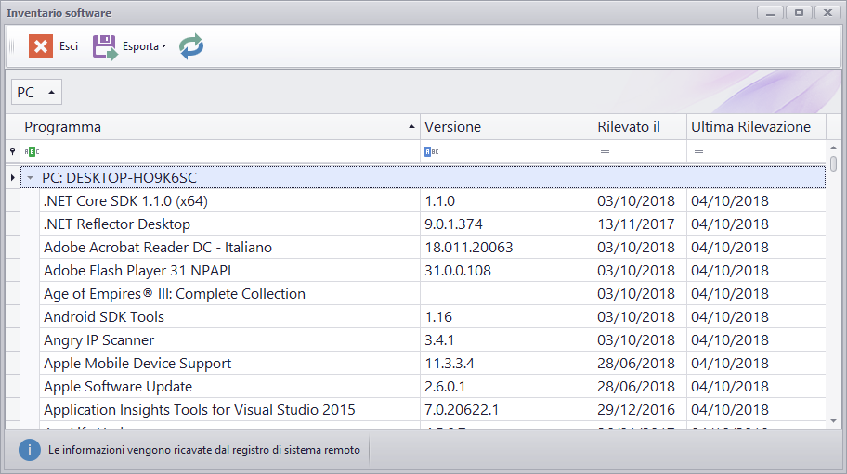Refresh the software inventory list
The image size is (847, 474).
[x=191, y=46]
